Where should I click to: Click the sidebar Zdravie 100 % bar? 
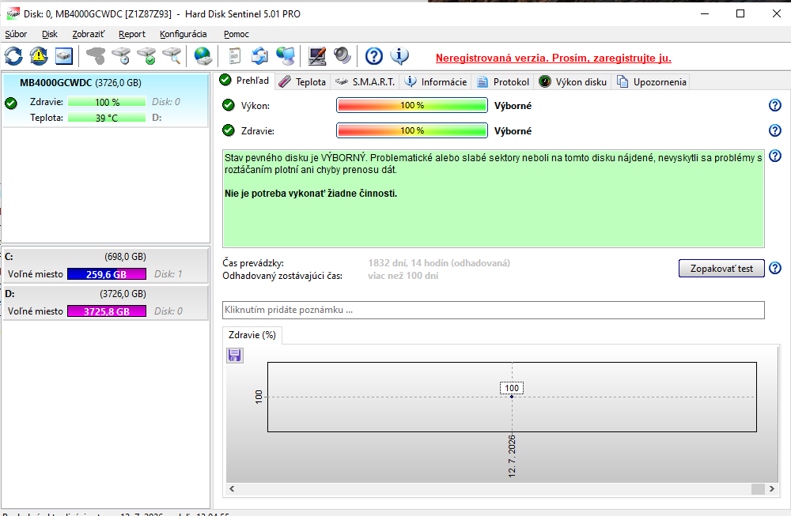(107, 102)
